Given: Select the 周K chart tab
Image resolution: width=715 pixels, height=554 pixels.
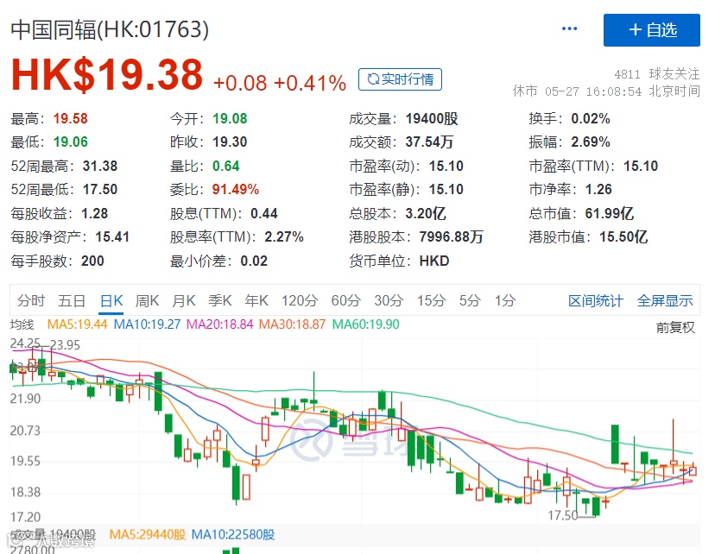Looking at the screenshot, I should (x=147, y=300).
